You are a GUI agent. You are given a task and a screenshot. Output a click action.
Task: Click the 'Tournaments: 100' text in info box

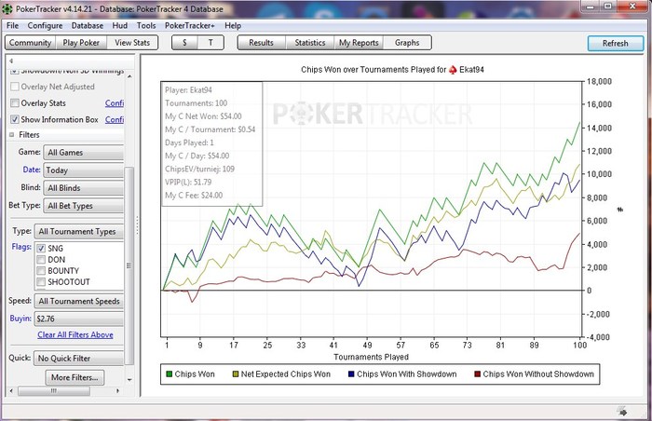coord(197,103)
